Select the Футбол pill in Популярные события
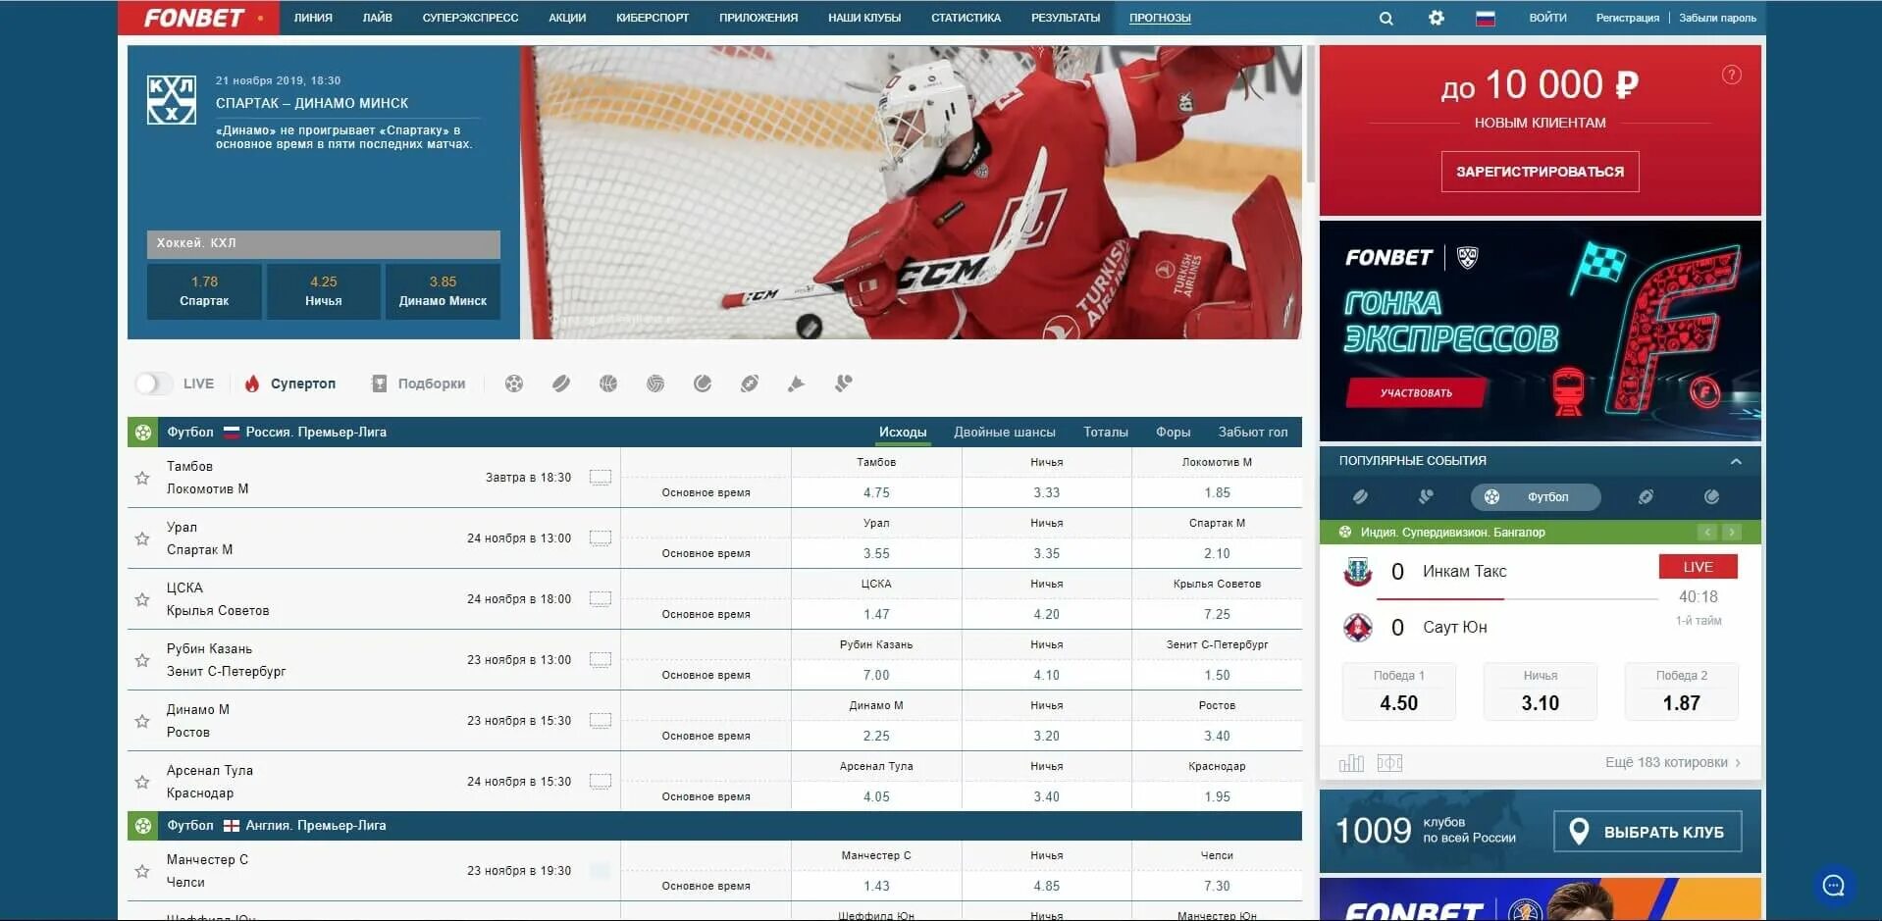1882x921 pixels. click(x=1536, y=497)
